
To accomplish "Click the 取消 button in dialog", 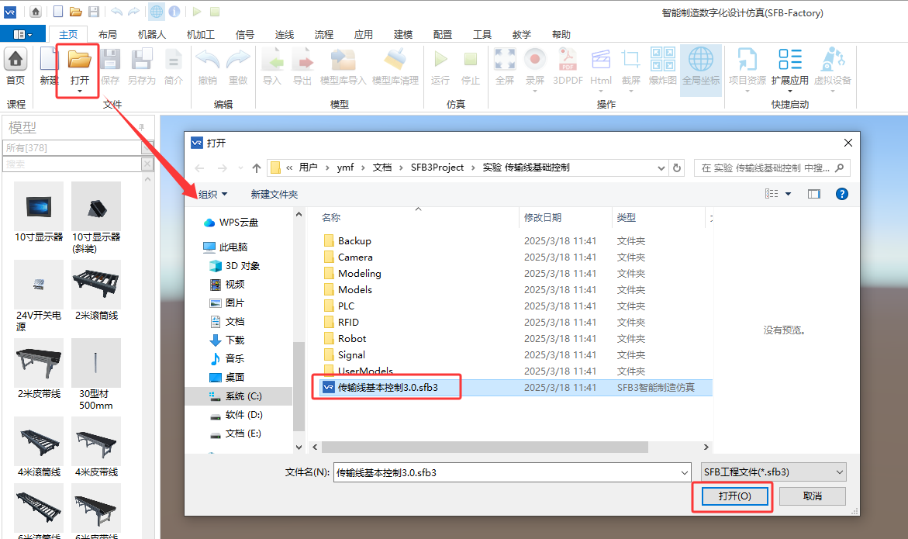I will click(x=813, y=496).
